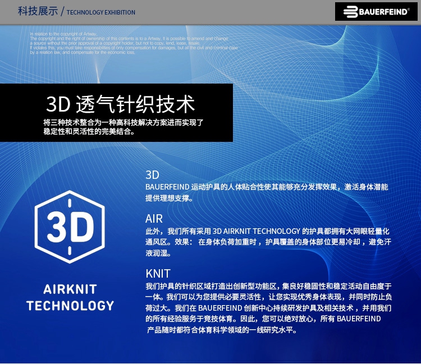Screen dimensions: 421x364
Task: Click the AIRKNIT word below the hexagon
Action: tap(70, 289)
